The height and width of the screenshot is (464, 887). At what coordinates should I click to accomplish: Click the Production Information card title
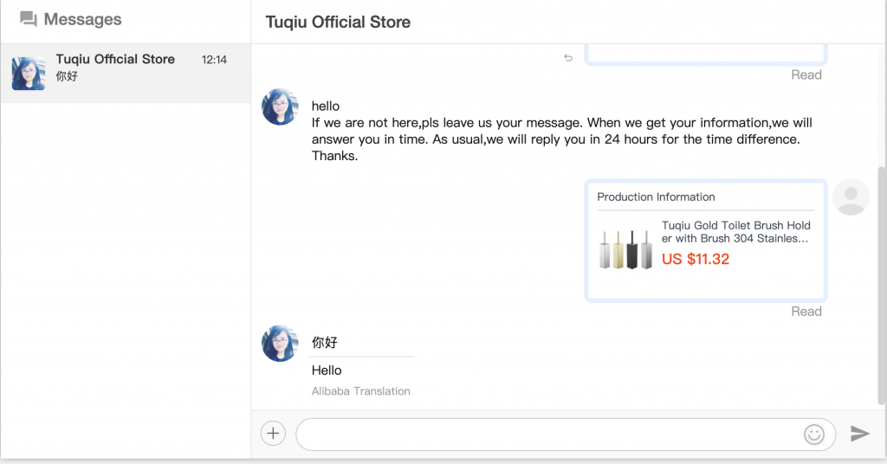656,197
